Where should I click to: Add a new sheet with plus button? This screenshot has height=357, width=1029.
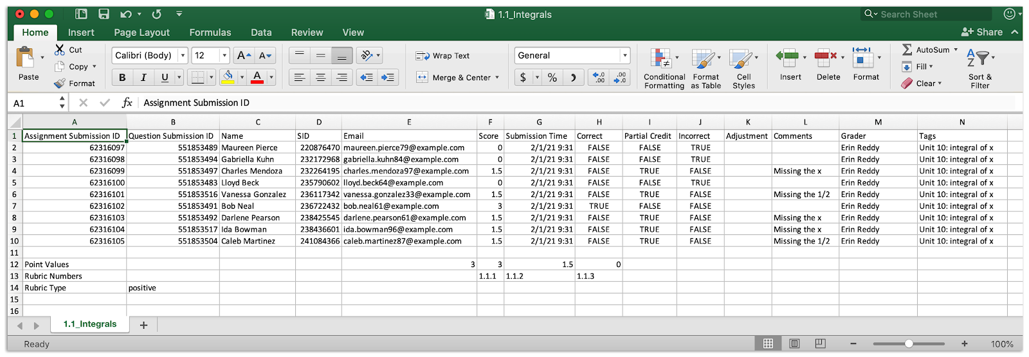click(143, 326)
